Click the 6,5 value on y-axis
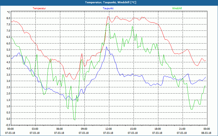Screen dimensions: 218x136 point(8,37)
